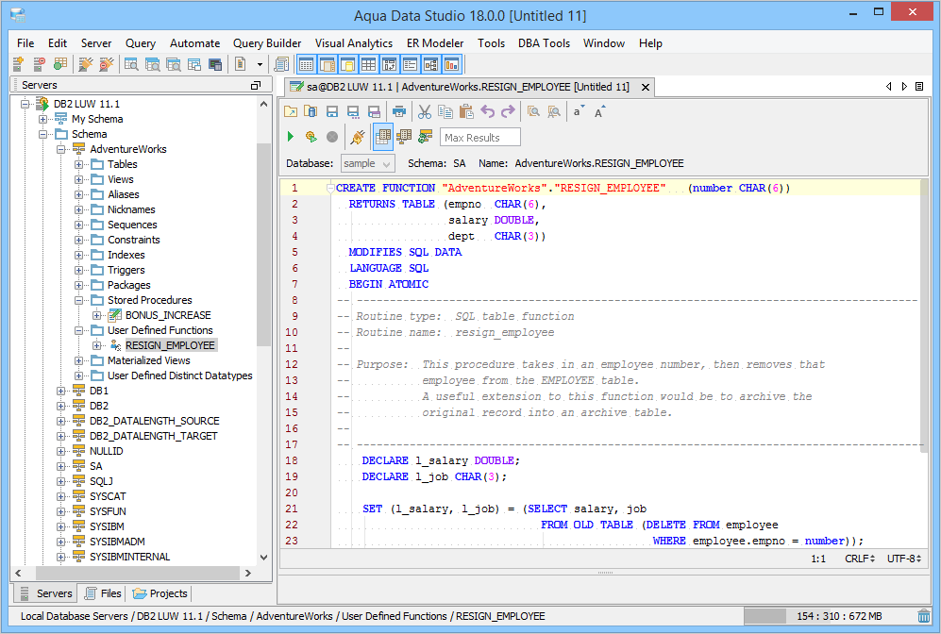This screenshot has height=634, width=941.
Task: Click the Print icon in editor toolbar
Action: coord(399,111)
